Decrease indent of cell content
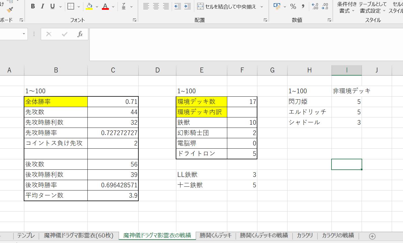 coord(177,6)
